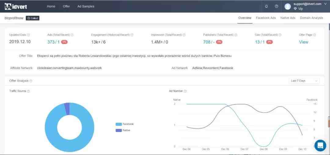Click the btcprofitnow offer name

click(x=14, y=18)
